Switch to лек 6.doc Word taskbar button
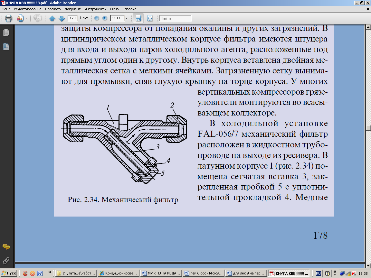This screenshot has width=371, height=278. (x=204, y=273)
